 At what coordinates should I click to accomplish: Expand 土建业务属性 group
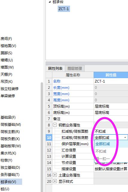coord(55,175)
